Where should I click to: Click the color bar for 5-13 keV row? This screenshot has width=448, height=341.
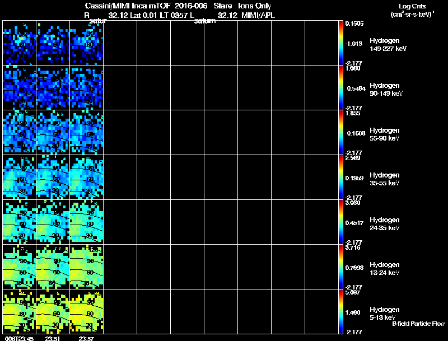tap(340, 312)
